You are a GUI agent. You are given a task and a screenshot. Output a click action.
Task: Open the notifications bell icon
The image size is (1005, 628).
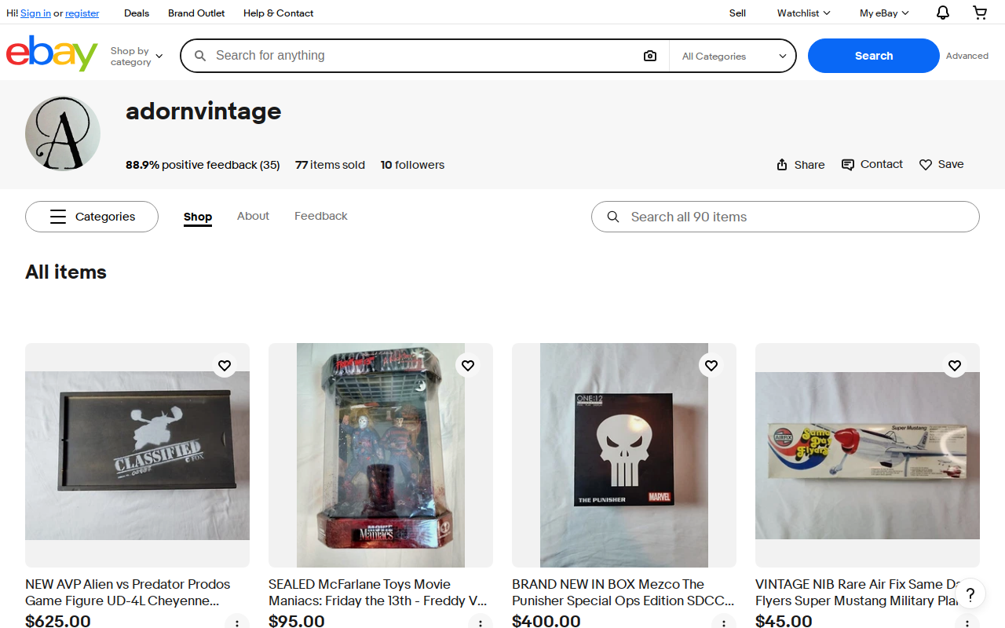tap(943, 13)
